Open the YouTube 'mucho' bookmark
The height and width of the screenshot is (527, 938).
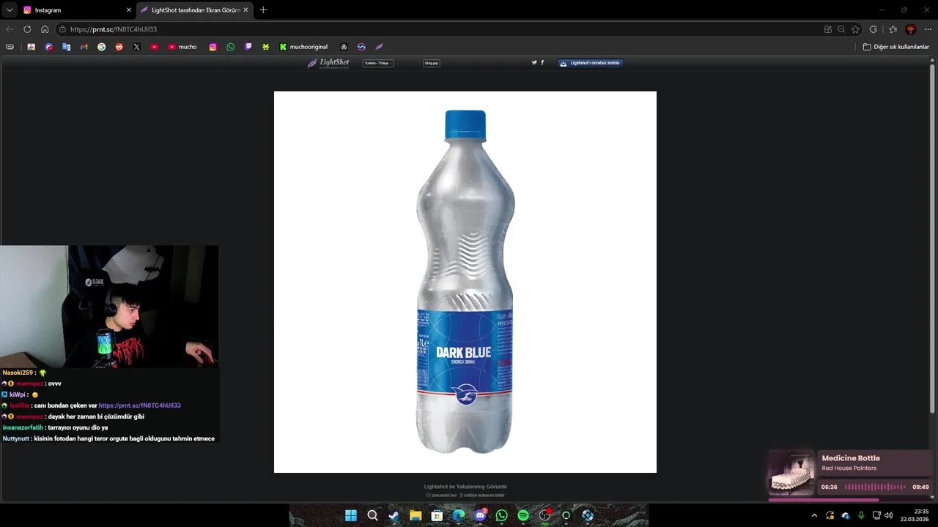click(x=182, y=47)
